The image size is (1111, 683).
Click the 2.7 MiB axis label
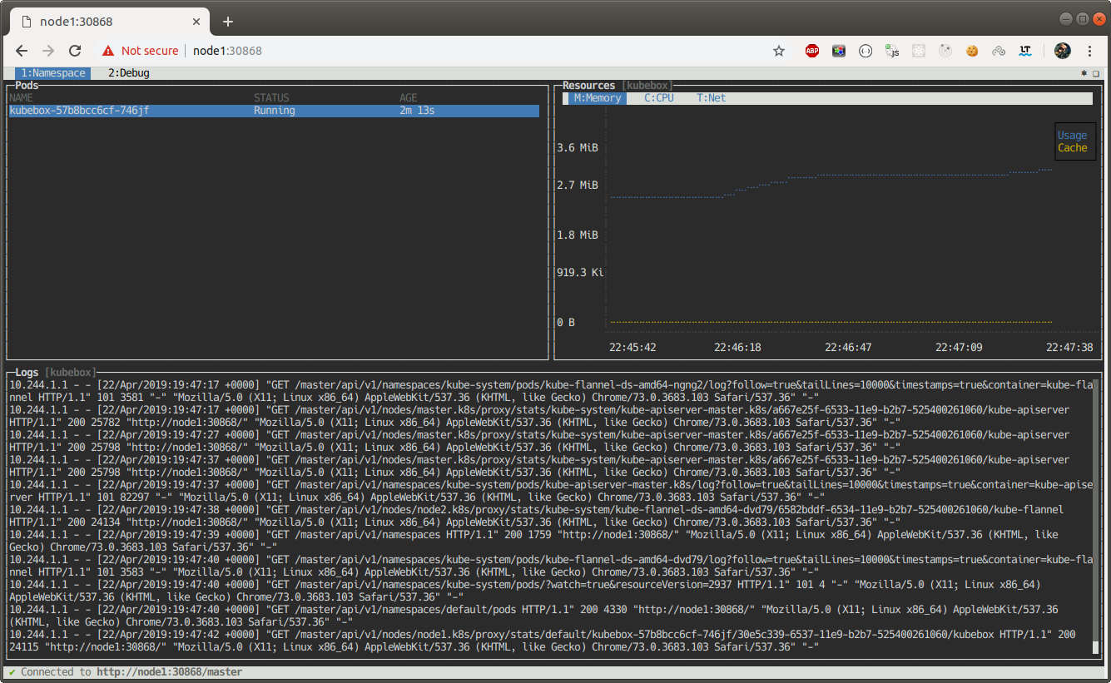click(x=578, y=186)
